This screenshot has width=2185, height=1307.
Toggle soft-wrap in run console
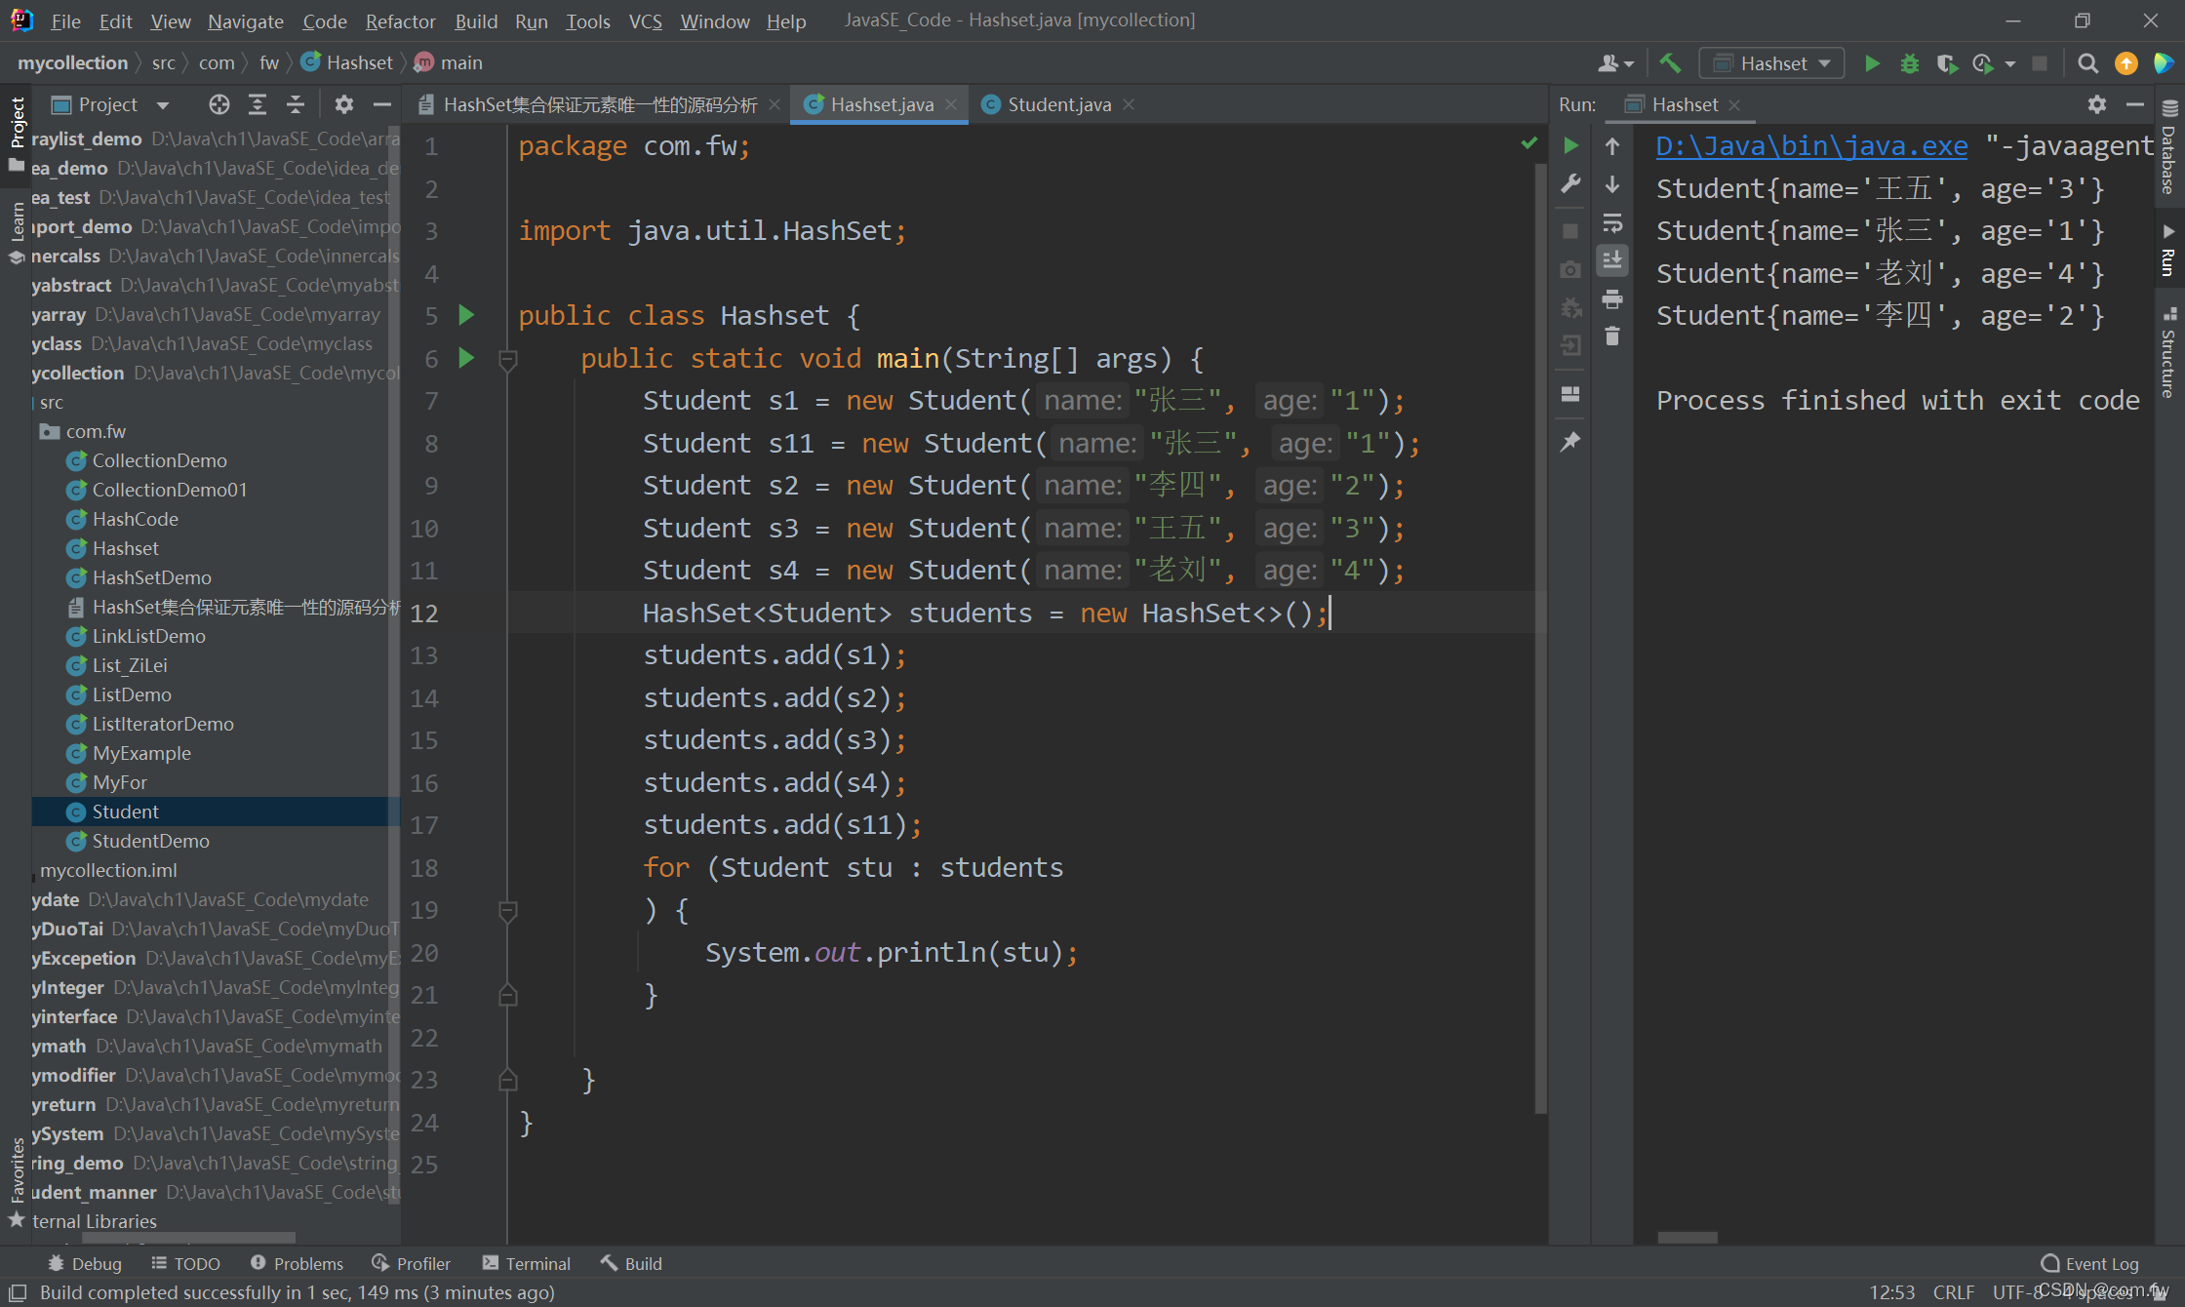[1612, 223]
